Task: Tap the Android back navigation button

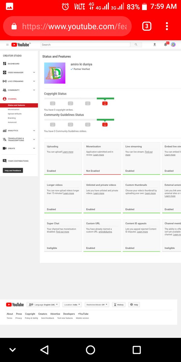Action: [x=44, y=350]
